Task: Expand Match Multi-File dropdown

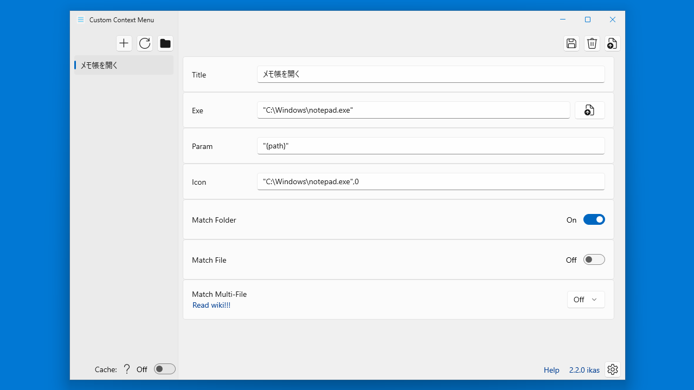Action: coord(586,300)
